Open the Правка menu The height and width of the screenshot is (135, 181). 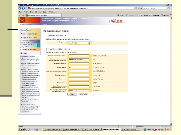pyautogui.click(x=26, y=12)
